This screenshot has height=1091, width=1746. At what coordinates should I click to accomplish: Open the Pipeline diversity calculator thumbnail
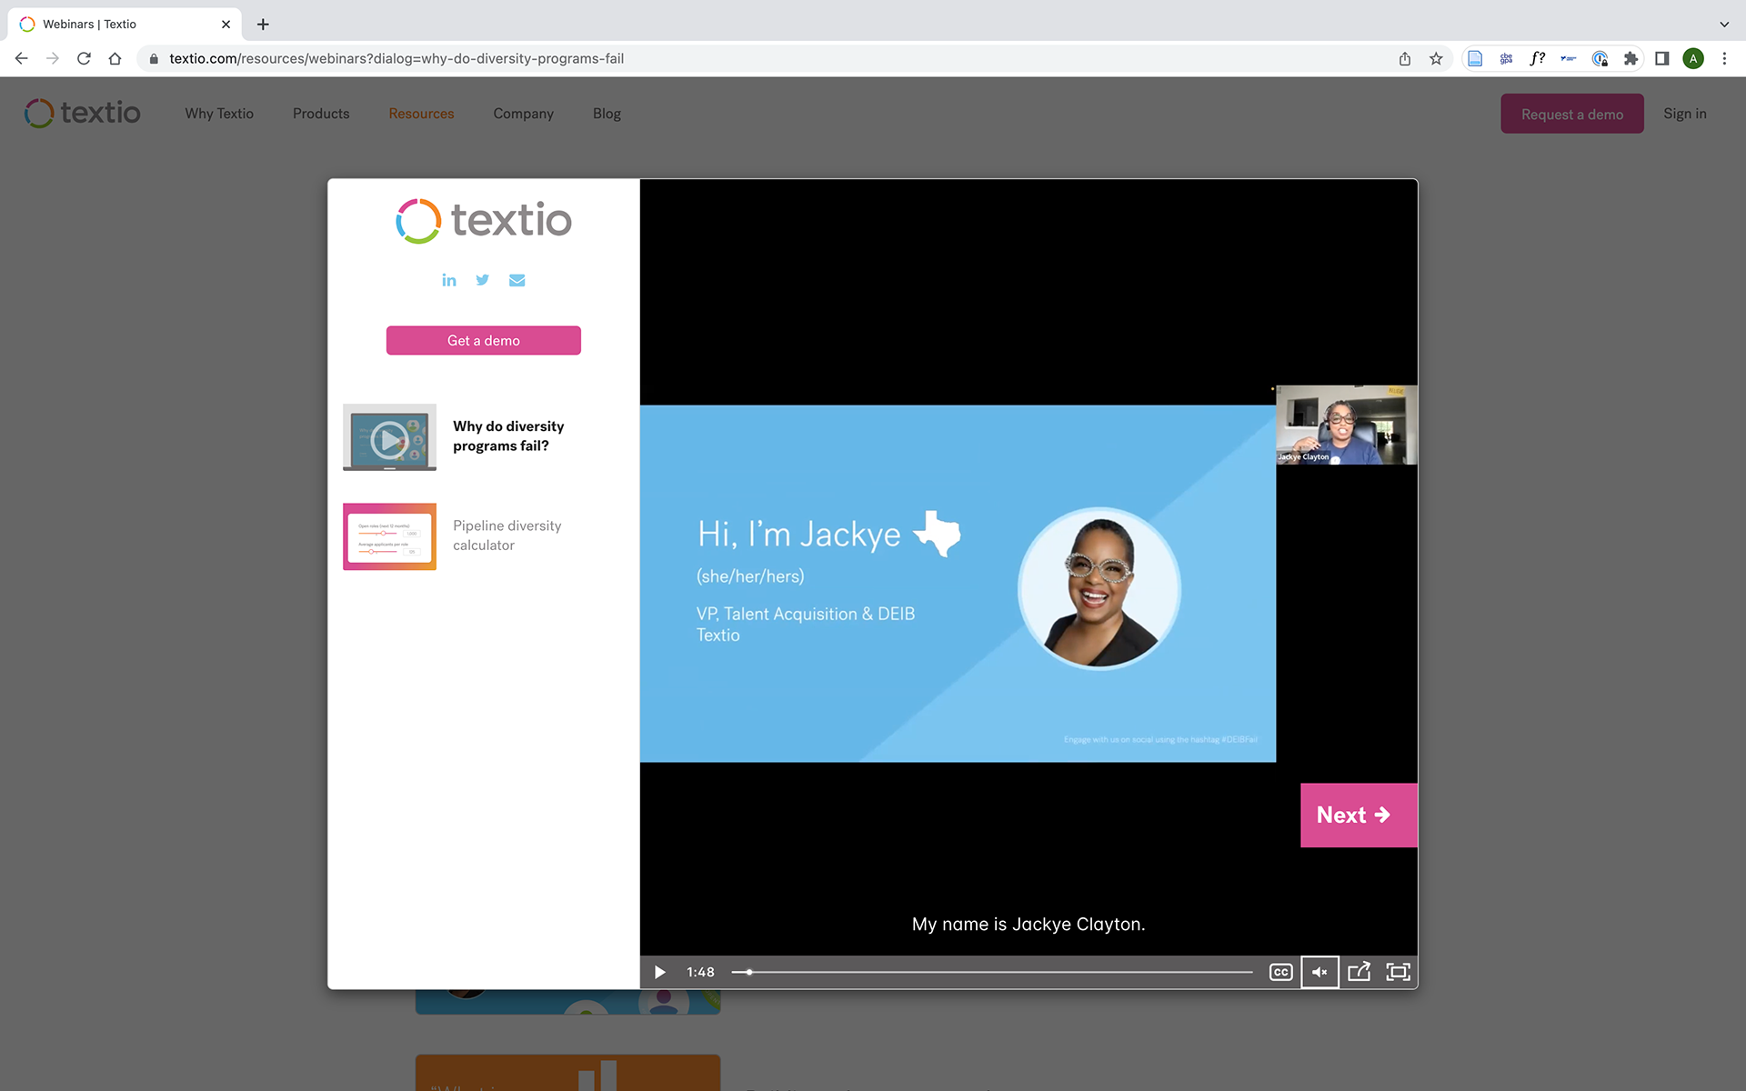[389, 536]
